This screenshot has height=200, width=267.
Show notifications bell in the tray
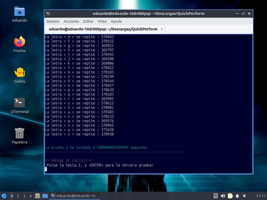point(237,196)
